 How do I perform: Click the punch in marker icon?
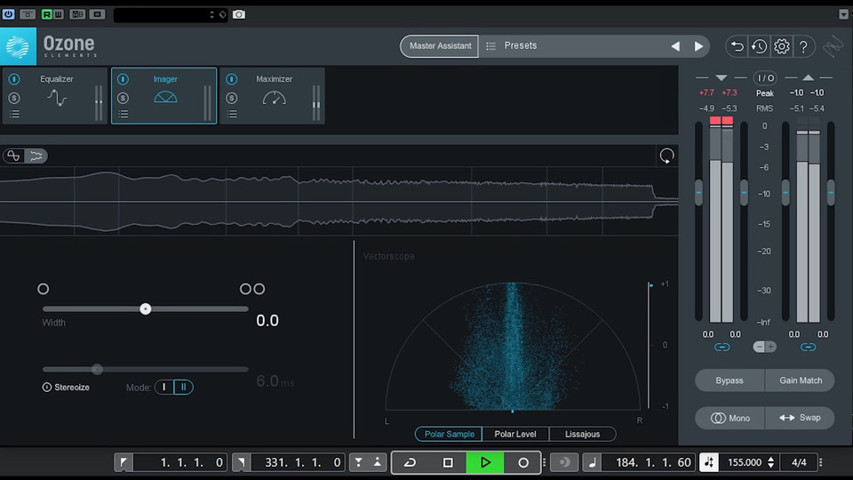[358, 462]
